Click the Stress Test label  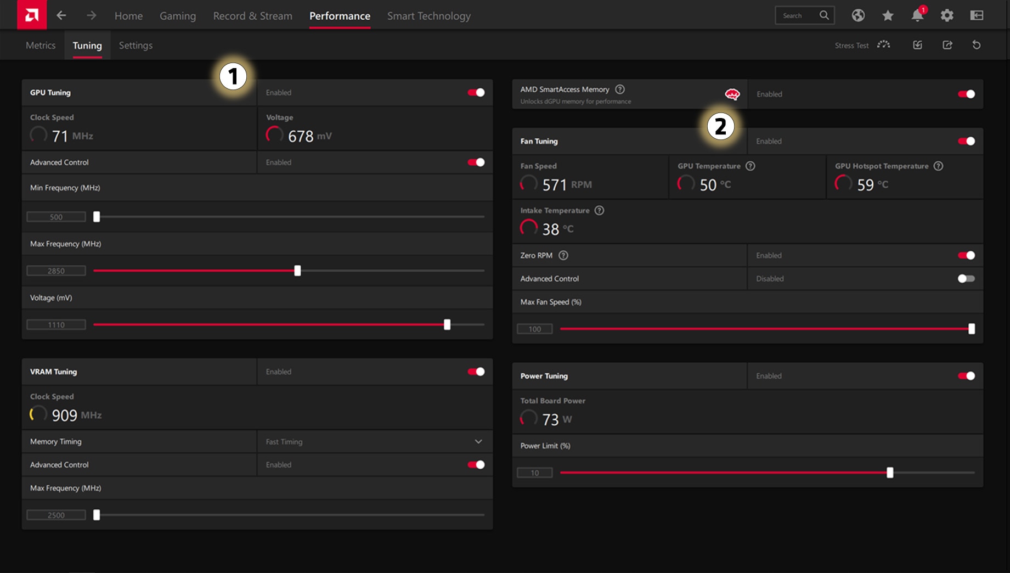click(851, 46)
